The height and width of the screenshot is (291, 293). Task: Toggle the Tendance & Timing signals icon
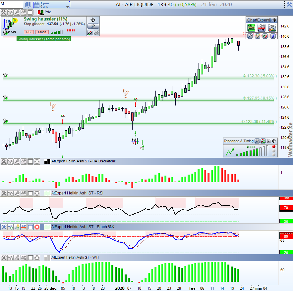263,141
